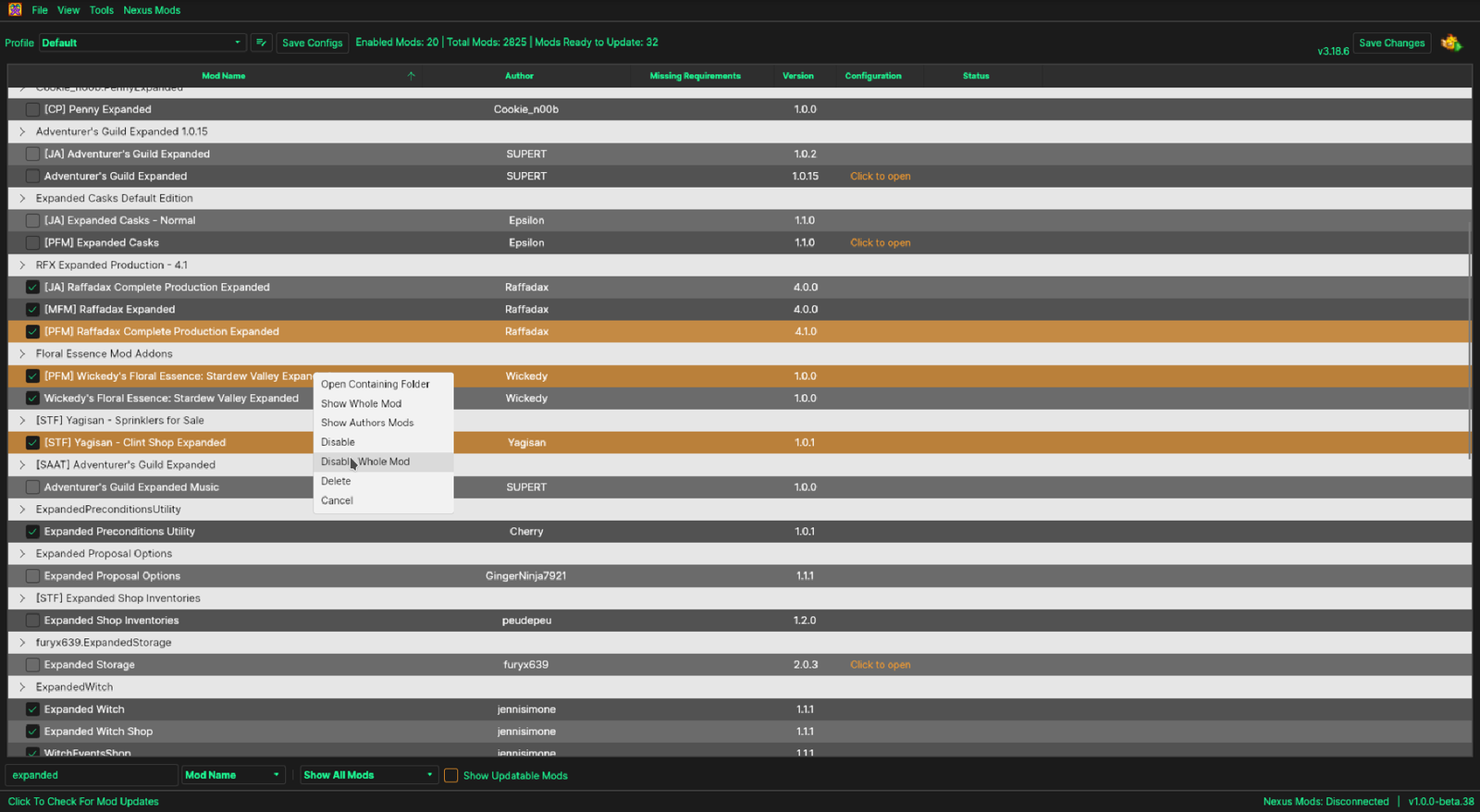Screen dimensions: 1480x812
Task: Click the edit profiles icon beside Default
Action: coord(261,43)
